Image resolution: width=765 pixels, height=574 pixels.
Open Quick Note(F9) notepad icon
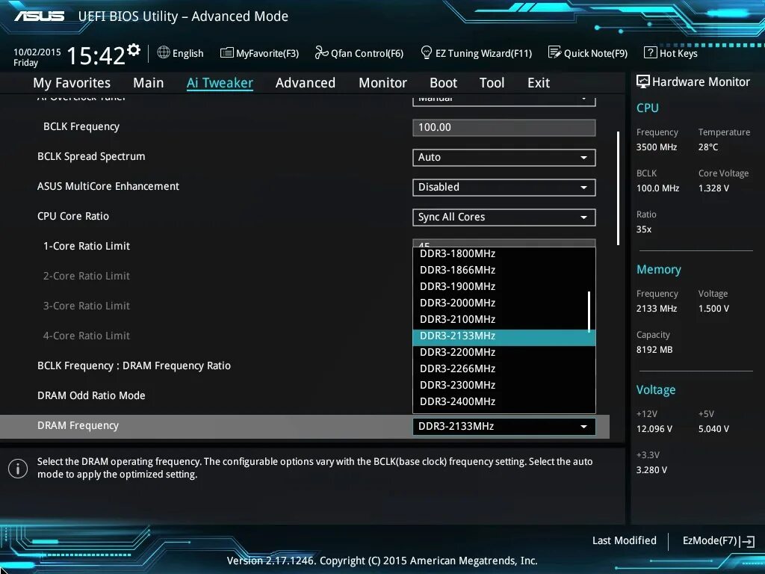pyautogui.click(x=554, y=52)
